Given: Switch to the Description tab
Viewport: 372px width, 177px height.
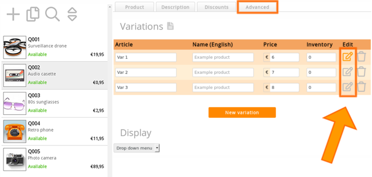Looking at the screenshot, I should pos(175,7).
